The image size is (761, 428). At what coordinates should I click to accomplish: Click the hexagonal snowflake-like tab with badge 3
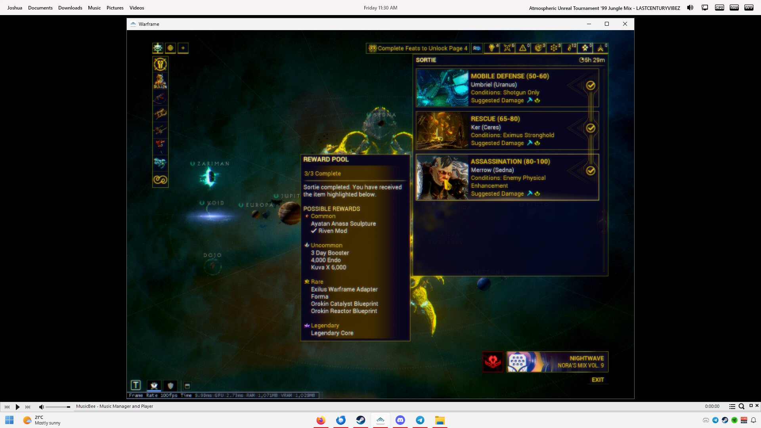click(554, 48)
